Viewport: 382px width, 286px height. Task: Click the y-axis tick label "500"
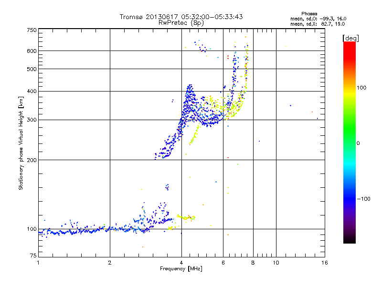(32, 69)
